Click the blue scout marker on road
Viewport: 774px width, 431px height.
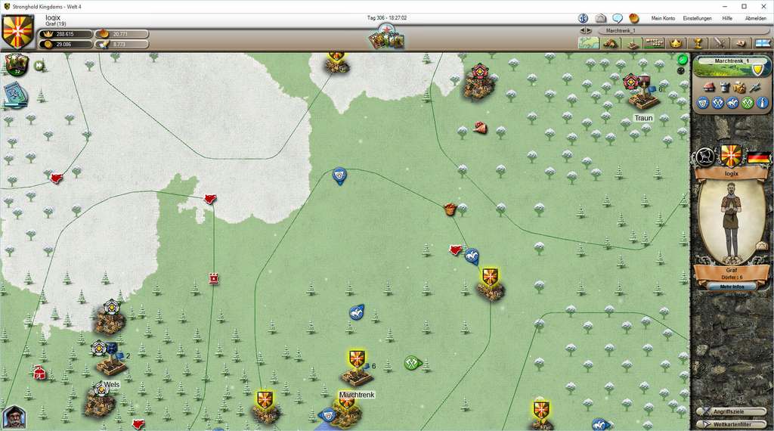pos(339,176)
